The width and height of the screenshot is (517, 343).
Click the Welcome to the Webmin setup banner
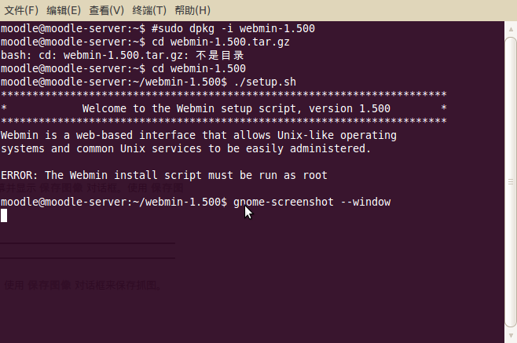[x=236, y=108]
